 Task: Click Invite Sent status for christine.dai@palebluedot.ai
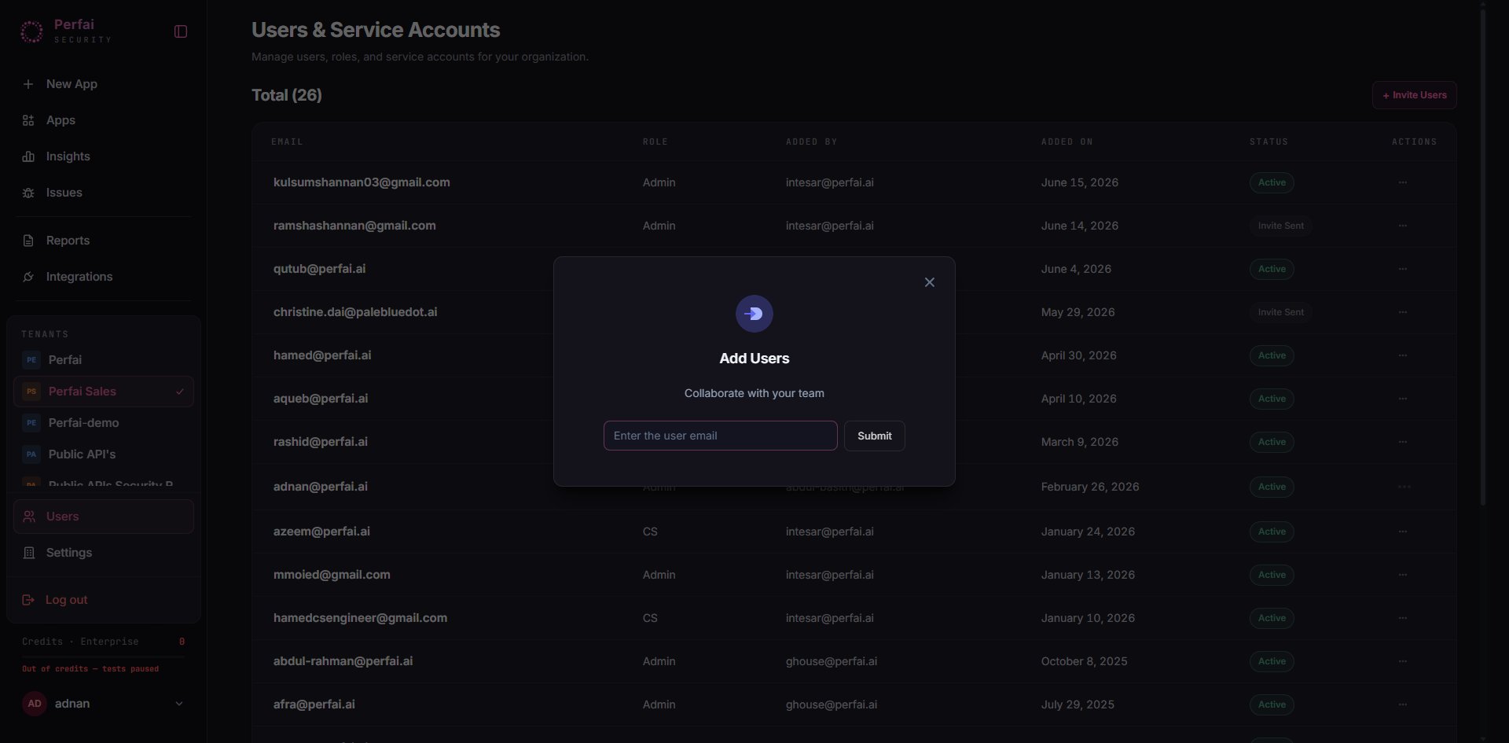1280,312
